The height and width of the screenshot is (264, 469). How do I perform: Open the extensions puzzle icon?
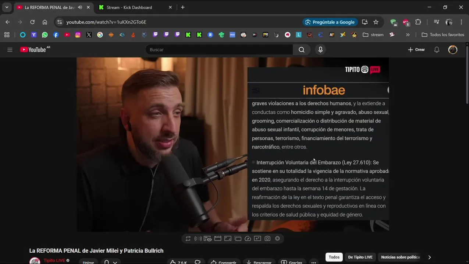click(x=418, y=22)
